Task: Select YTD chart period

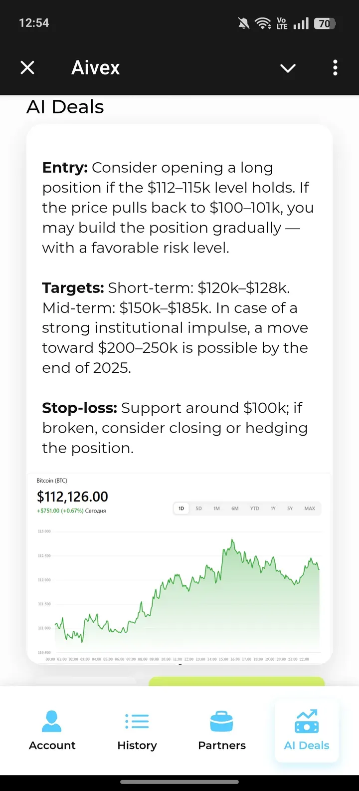Action: [x=255, y=509]
